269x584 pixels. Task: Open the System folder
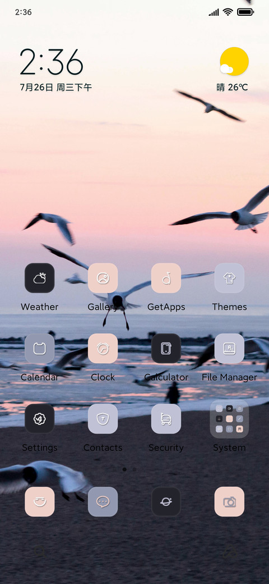[x=229, y=419]
